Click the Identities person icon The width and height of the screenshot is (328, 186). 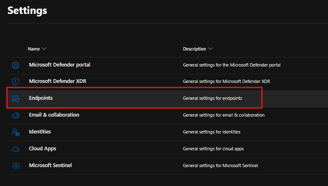pyautogui.click(x=16, y=132)
